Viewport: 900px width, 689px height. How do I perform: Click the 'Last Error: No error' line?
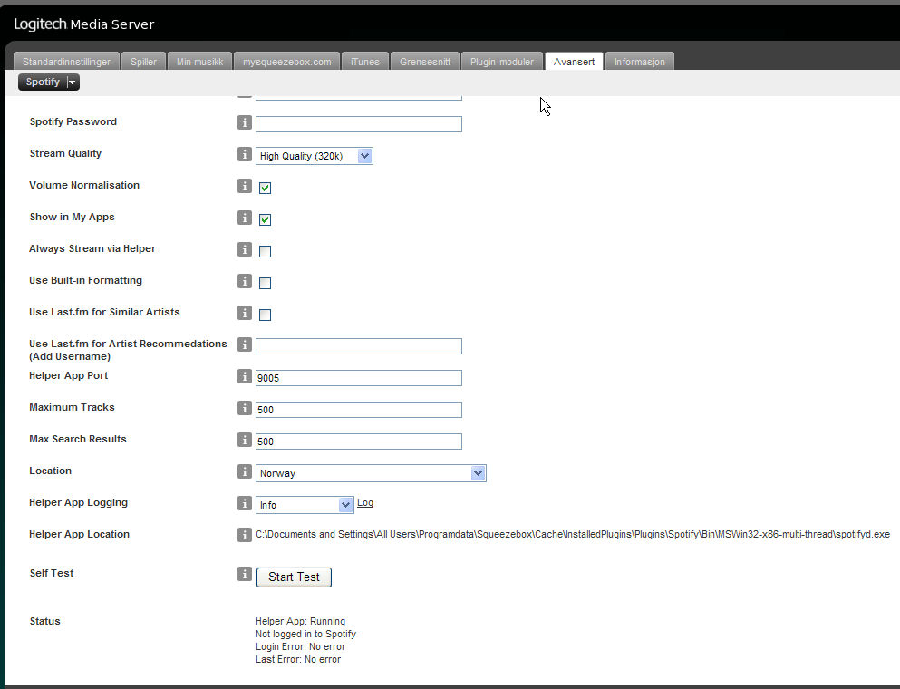pyautogui.click(x=298, y=659)
